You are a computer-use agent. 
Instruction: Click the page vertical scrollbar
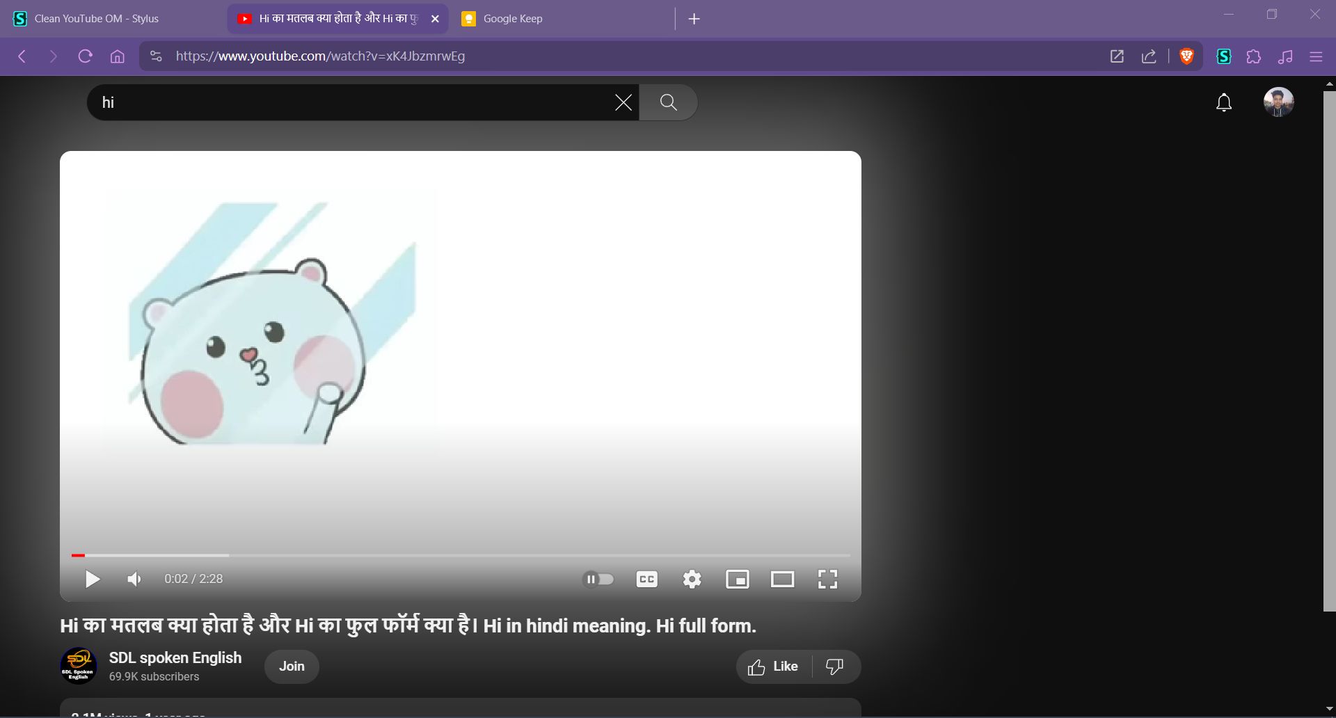pos(1329,351)
